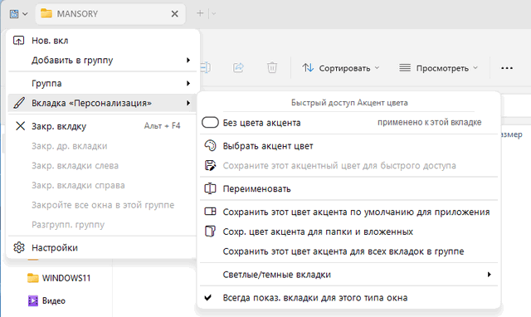This screenshot has width=531, height=317.
Task: Click Сохр. цвет акцента для папки и вложенных
Action: [348, 232]
